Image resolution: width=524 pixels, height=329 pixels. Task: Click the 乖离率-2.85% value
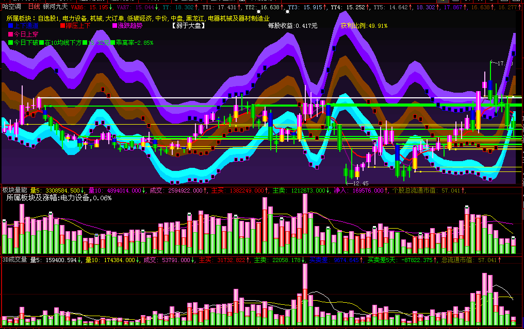[134, 42]
